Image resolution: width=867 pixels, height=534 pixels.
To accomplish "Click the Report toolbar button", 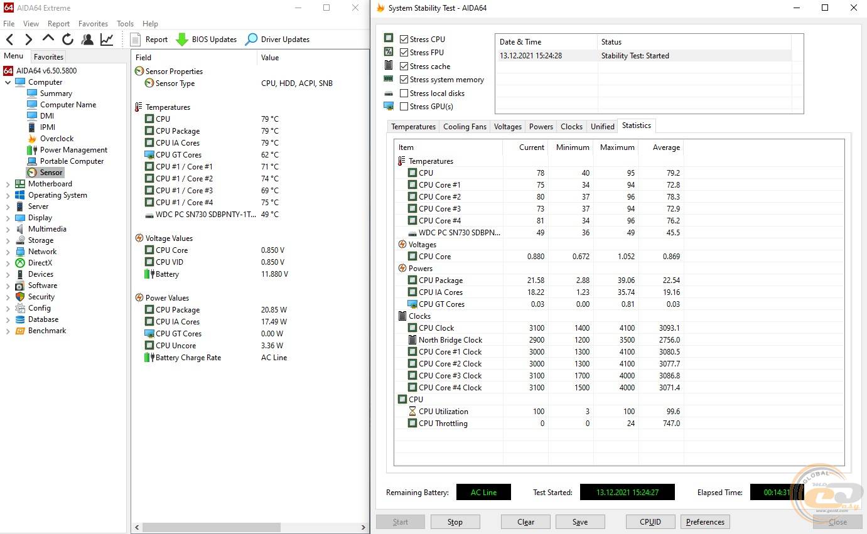I will click(149, 40).
